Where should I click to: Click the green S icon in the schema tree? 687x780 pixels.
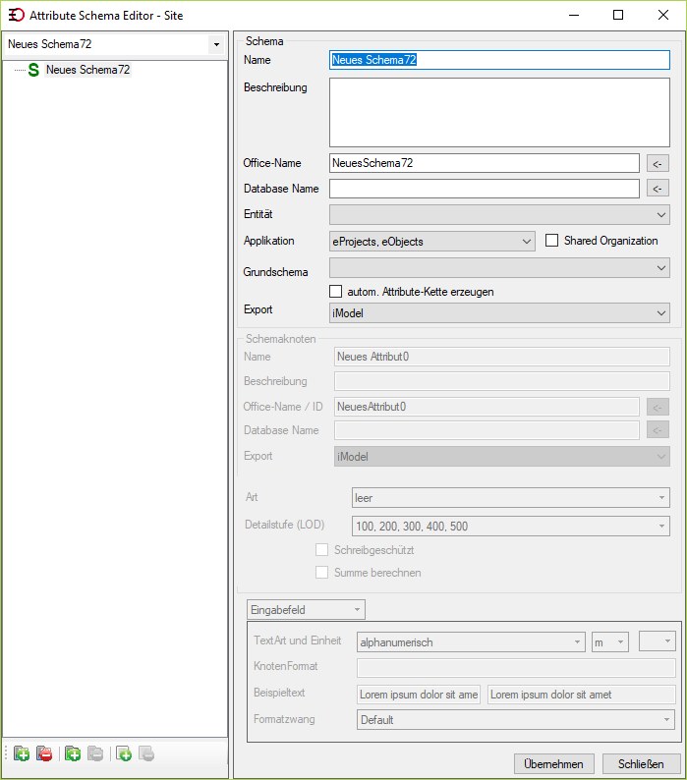(33, 70)
